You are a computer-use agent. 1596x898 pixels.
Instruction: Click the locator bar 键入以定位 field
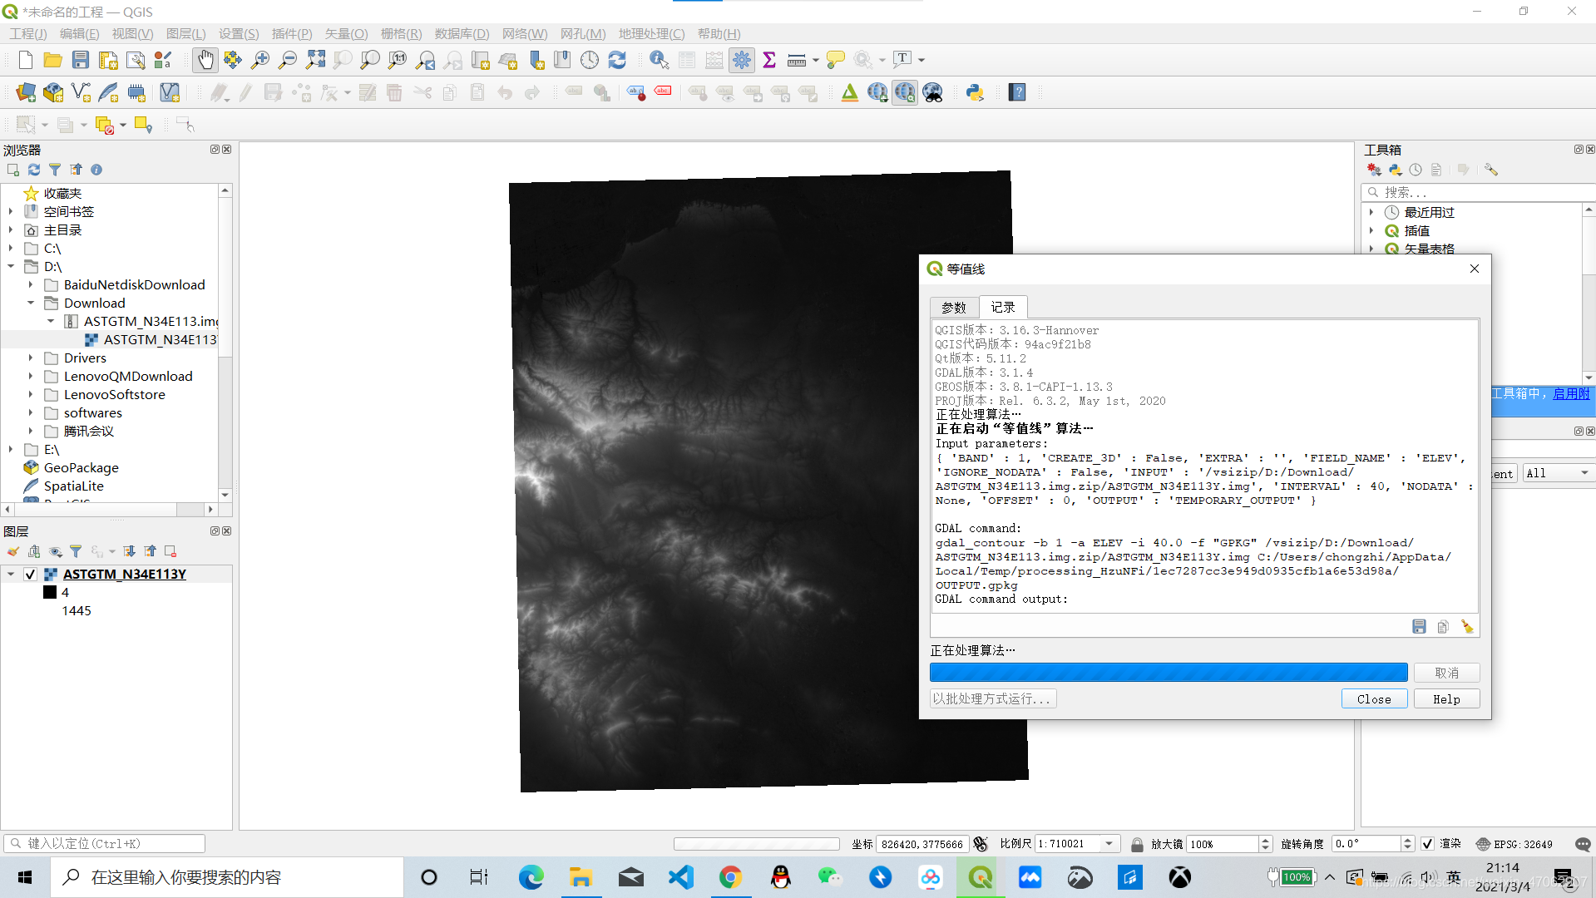104,843
